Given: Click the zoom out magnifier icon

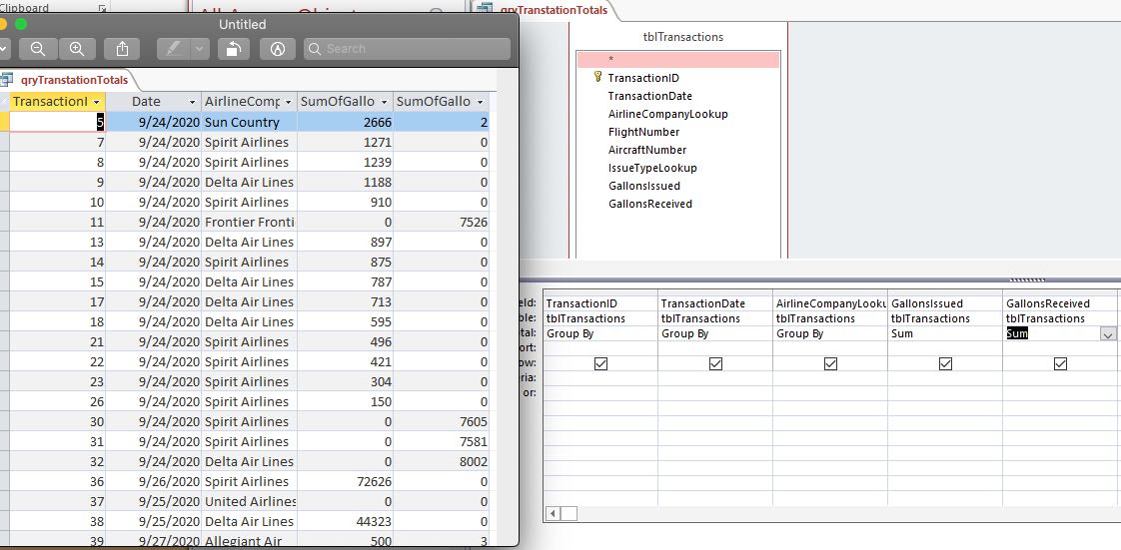Looking at the screenshot, I should coord(38,49).
